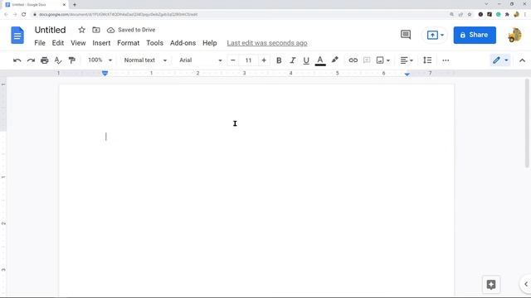Show more toolbar options ellipsis

point(446,60)
